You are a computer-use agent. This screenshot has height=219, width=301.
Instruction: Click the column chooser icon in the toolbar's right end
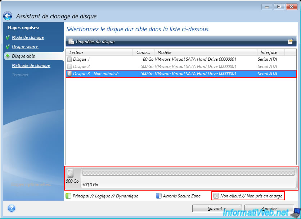(290, 42)
